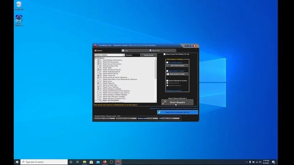Select the row 13 Repair Network
294x165 pixels.
click(x=107, y=83)
